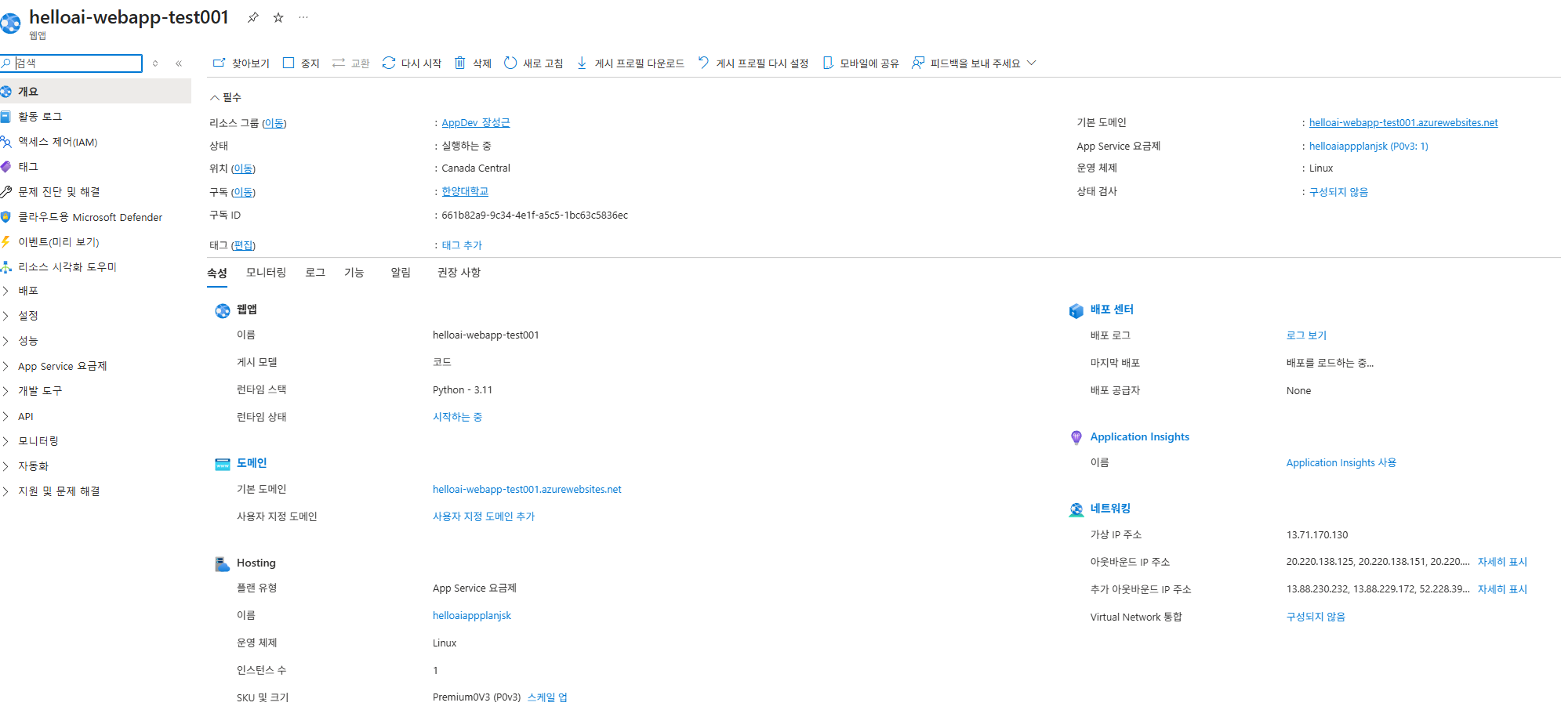1561x717 pixels.
Task: Stop the web app (중지)
Action: coord(301,63)
